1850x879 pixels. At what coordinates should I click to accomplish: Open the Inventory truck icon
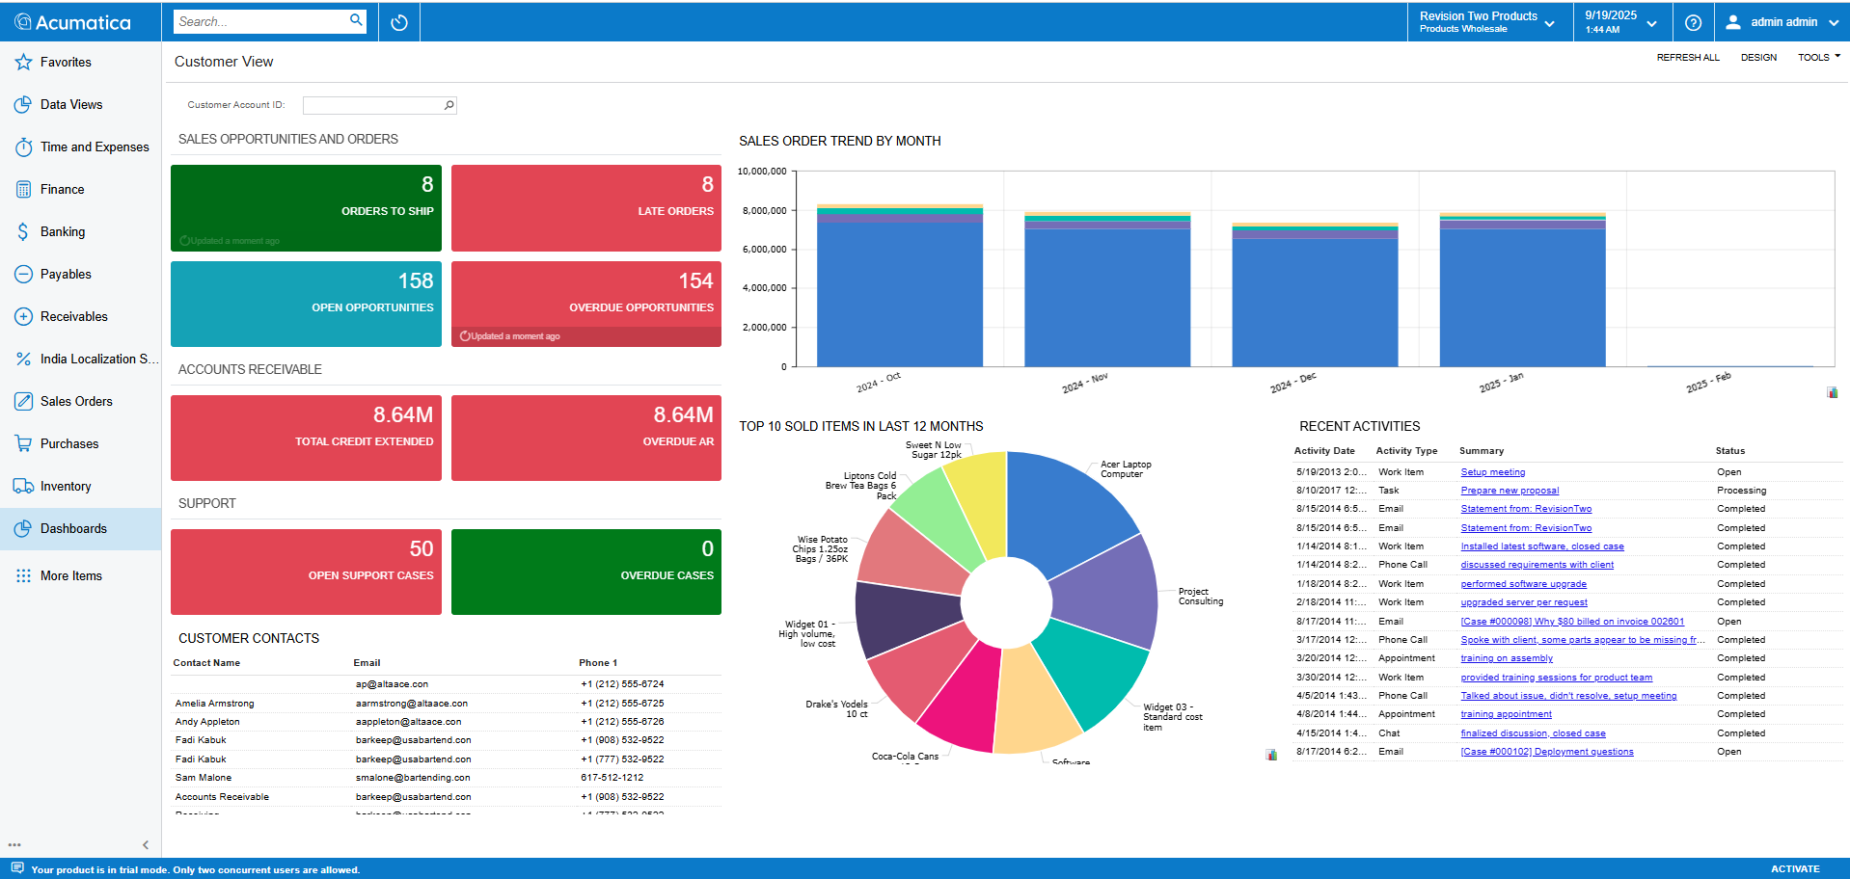[x=23, y=487]
